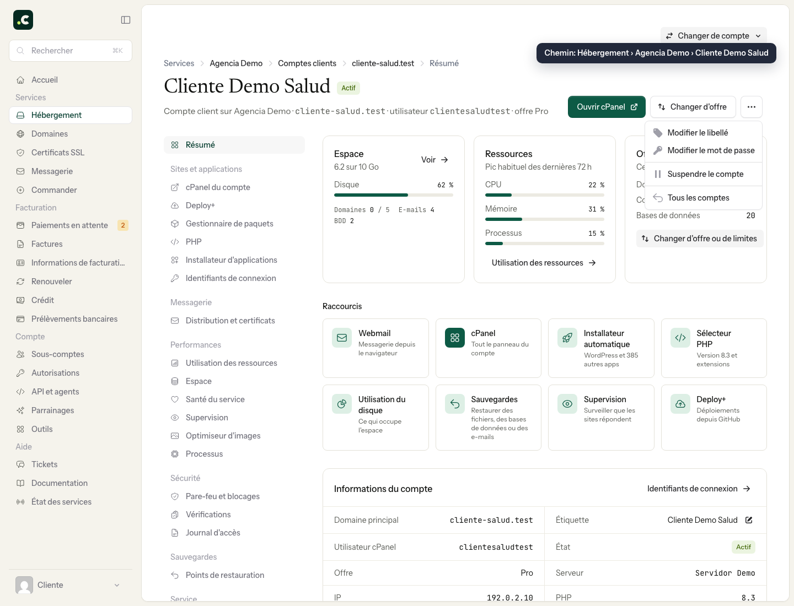Click the green app logo
The width and height of the screenshot is (794, 606).
click(x=23, y=20)
